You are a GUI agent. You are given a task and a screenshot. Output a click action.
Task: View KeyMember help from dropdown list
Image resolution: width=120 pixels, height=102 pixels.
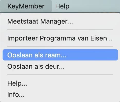(x=60, y=83)
